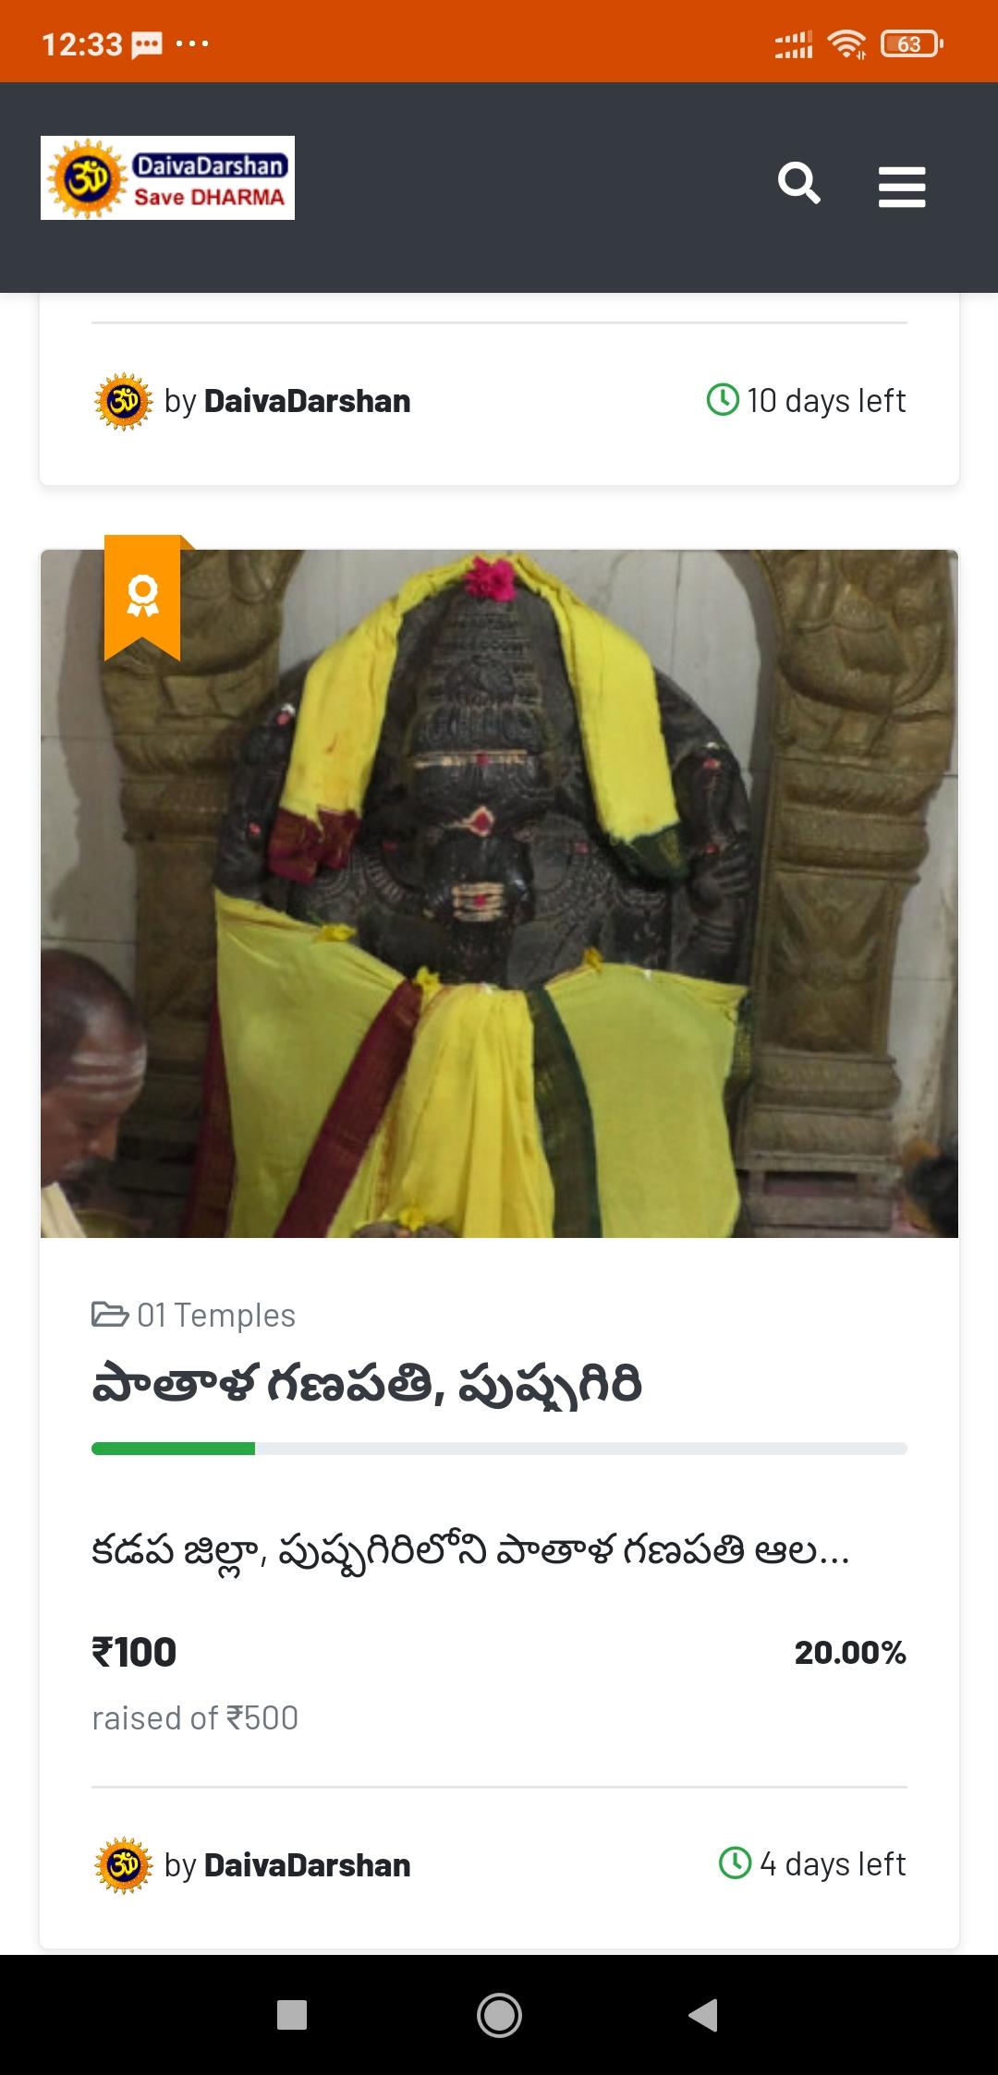
Task: Open the పాతాళ గణపతి, పుష్పగిరి campaign title
Action: [367, 1386]
